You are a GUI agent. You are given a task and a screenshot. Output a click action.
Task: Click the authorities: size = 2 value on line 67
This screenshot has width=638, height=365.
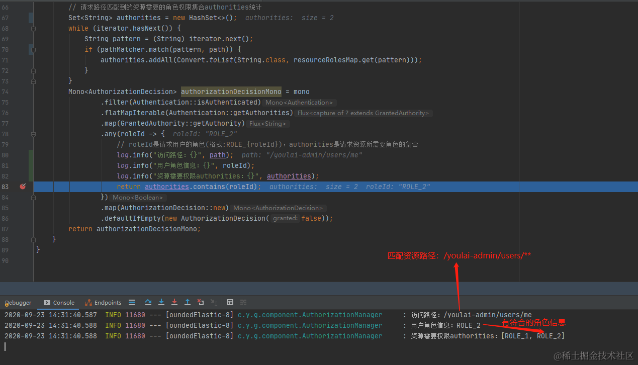click(x=290, y=18)
